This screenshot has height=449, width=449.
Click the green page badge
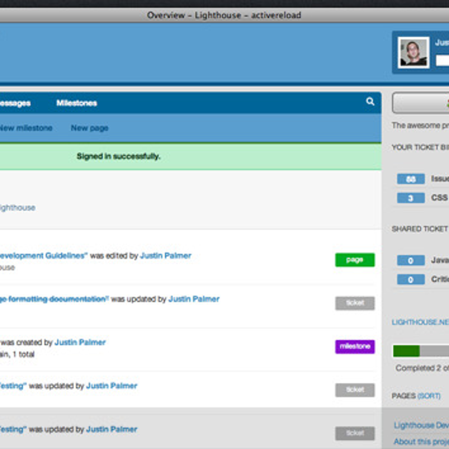[x=354, y=260]
